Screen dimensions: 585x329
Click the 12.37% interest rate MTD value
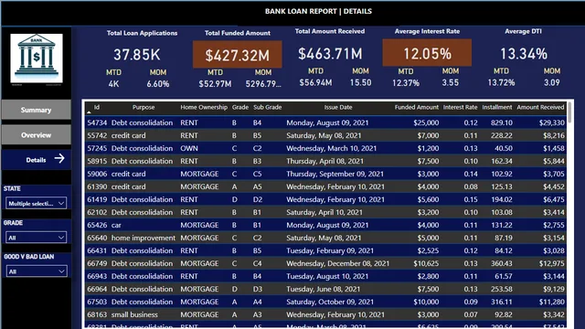[x=406, y=83]
